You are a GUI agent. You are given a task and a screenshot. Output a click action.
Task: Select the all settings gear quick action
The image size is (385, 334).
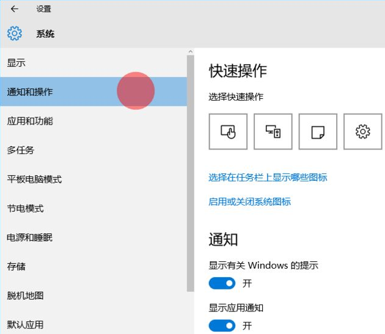[x=363, y=131]
